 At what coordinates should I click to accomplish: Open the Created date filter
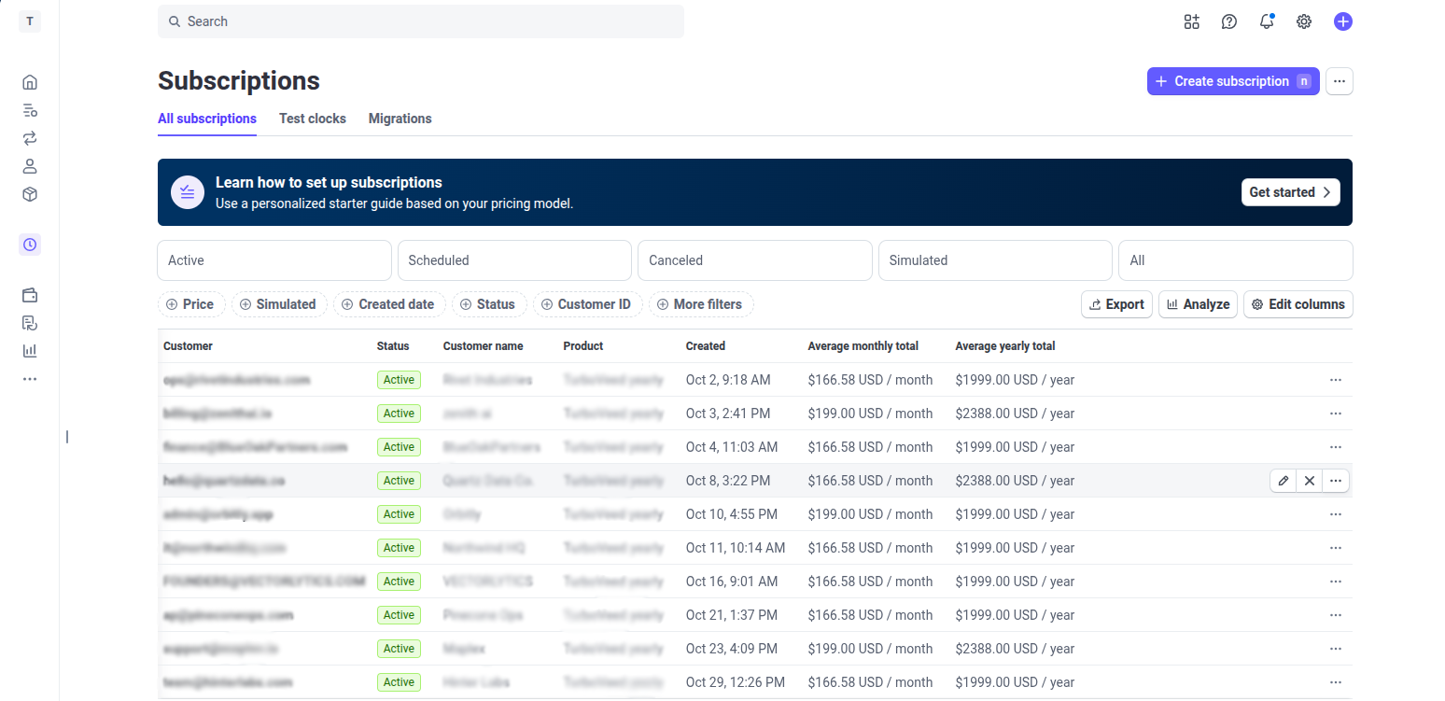389,304
